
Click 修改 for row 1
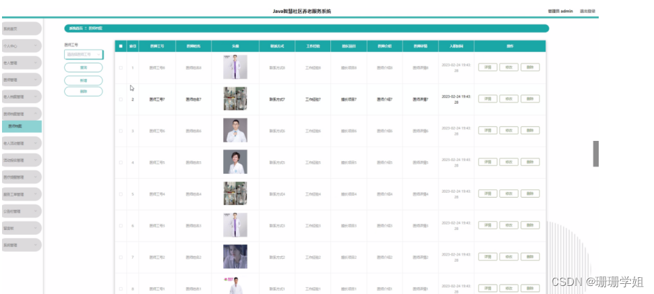click(x=509, y=67)
